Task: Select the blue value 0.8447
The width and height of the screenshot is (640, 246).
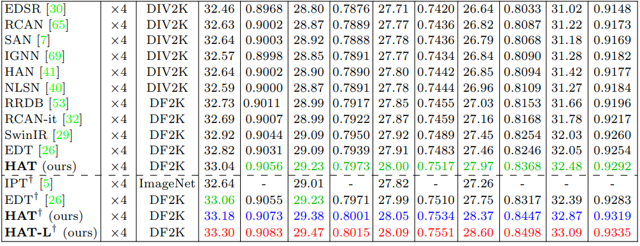Action: click(522, 216)
